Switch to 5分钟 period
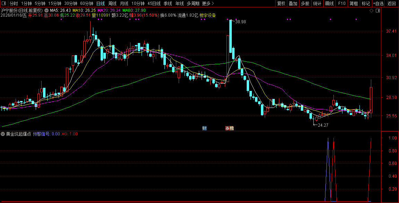Image resolution: width=399 pixels, height=203 pixels. click(x=40, y=3)
